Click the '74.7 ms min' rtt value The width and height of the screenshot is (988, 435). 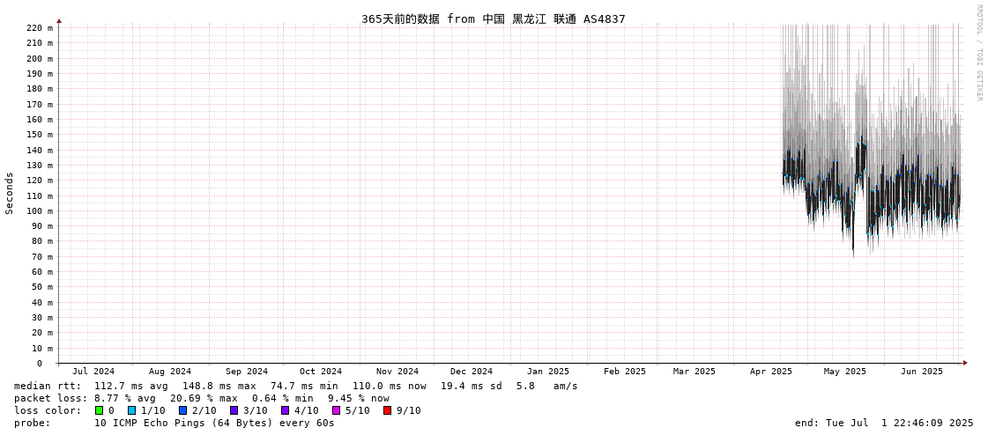pos(304,386)
